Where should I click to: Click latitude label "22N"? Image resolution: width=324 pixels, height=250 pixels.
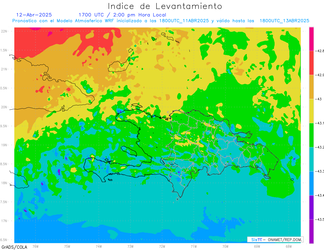4,31
